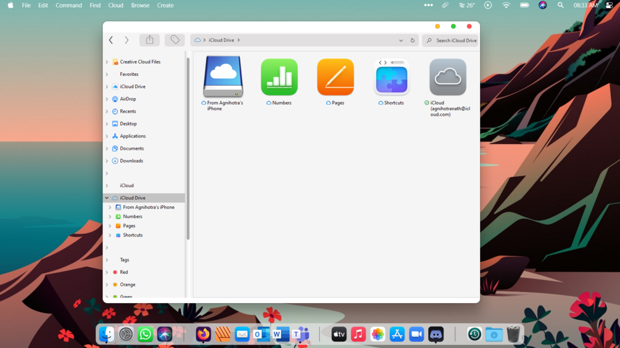Expand Creative Cloud Files chevron
Screen dimensions: 620x348
[x=107, y=62]
